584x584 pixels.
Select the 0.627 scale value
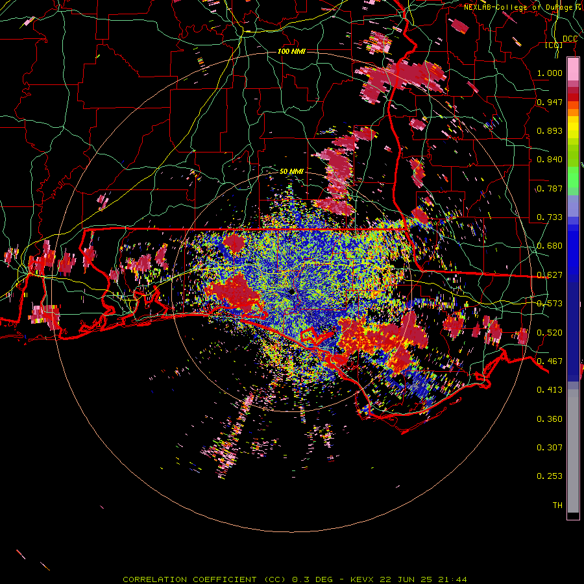550,275
